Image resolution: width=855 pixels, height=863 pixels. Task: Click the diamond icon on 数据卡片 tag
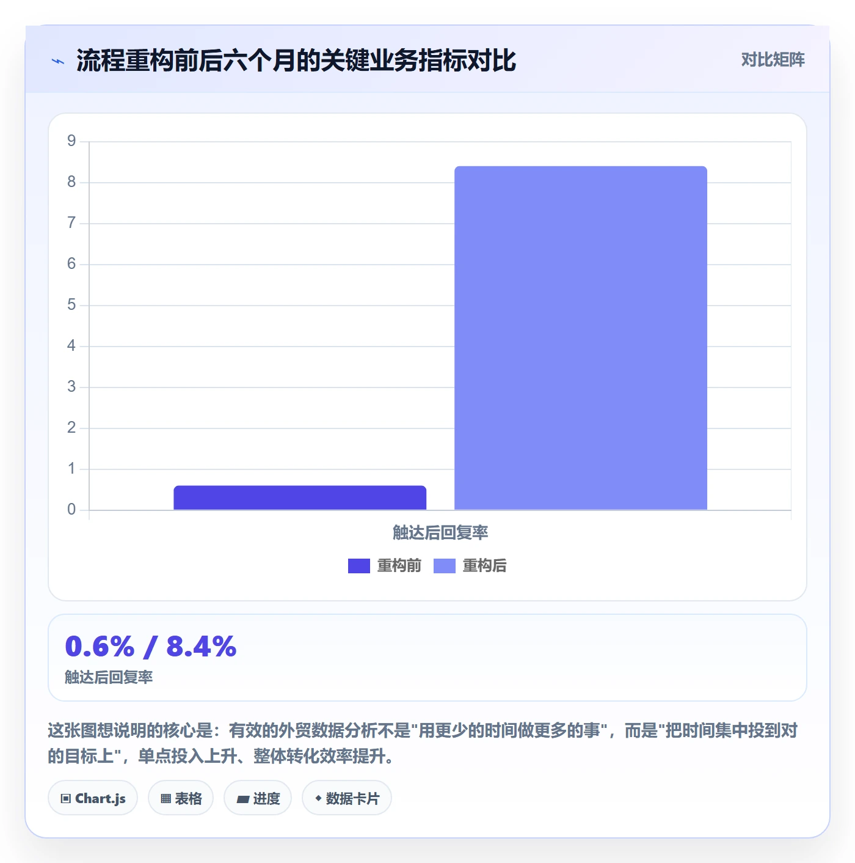[x=318, y=798]
